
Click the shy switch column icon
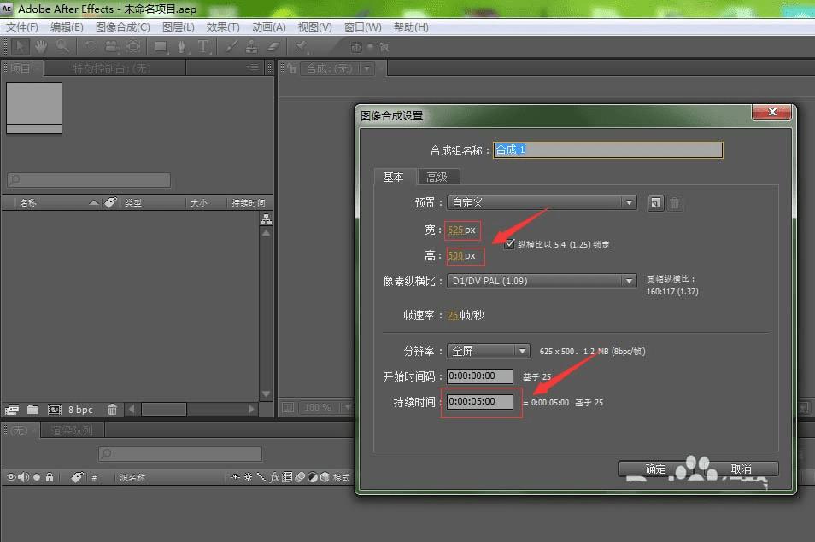(236, 477)
